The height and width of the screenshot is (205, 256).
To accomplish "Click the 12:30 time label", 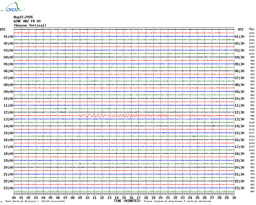I will click(x=239, y=112).
